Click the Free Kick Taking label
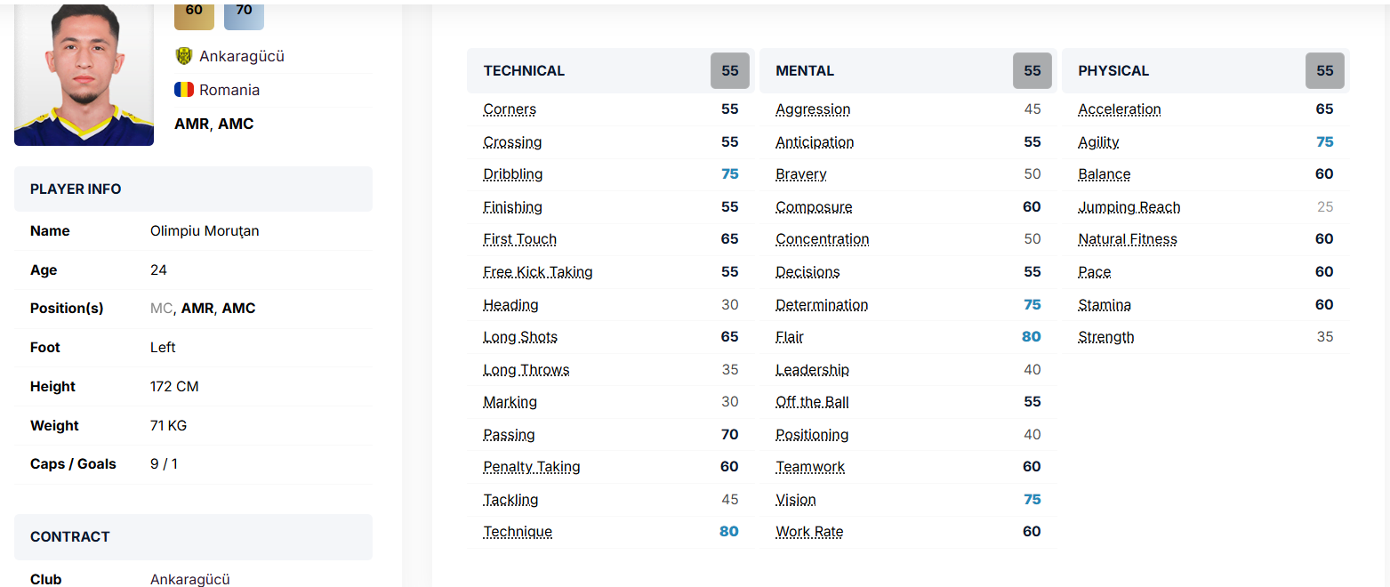This screenshot has width=1390, height=587. point(538,272)
